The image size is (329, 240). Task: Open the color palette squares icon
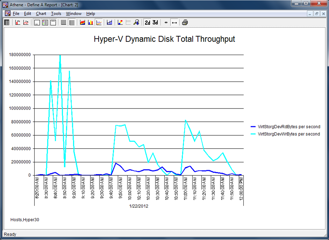(x=120, y=22)
